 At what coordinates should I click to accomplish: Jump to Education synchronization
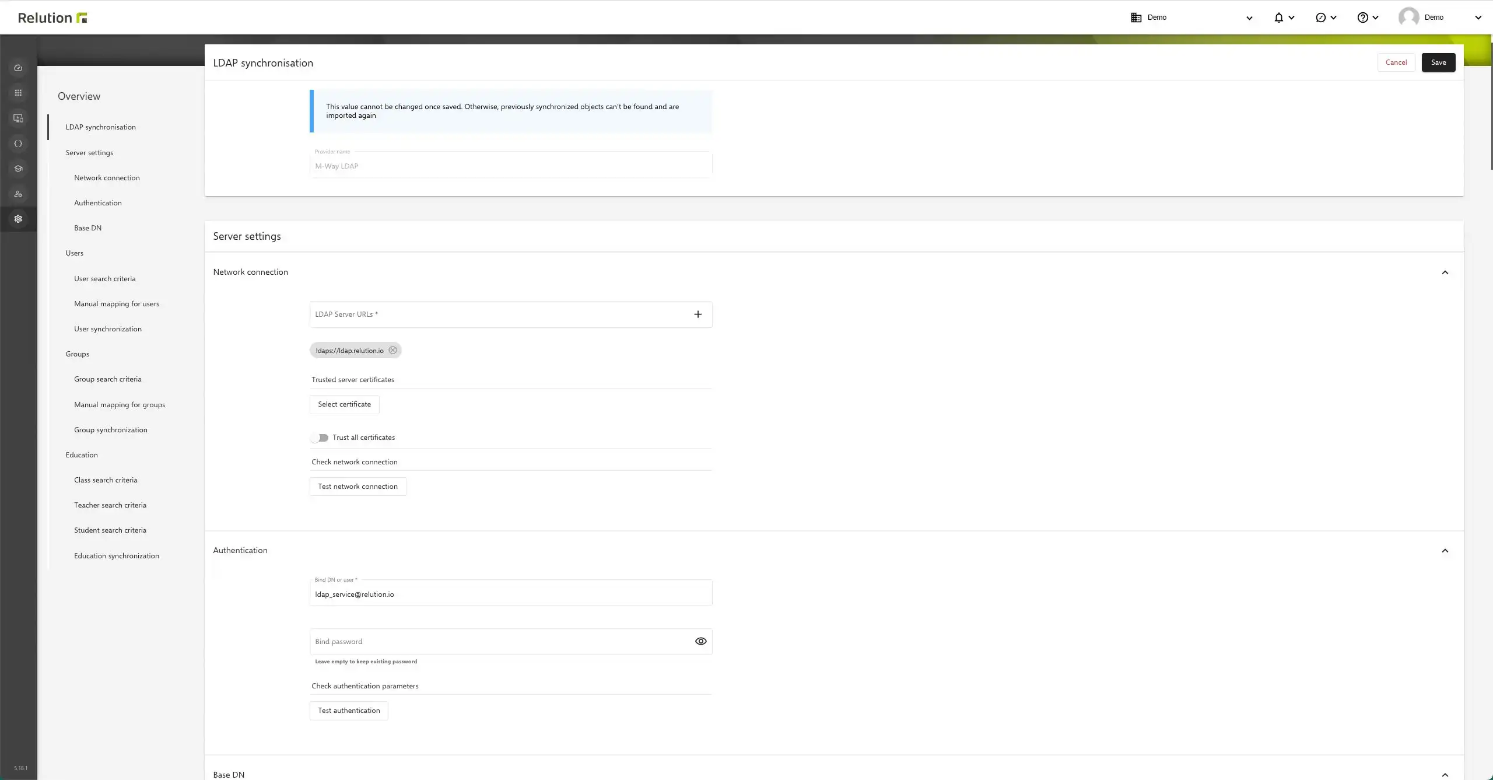[116, 556]
